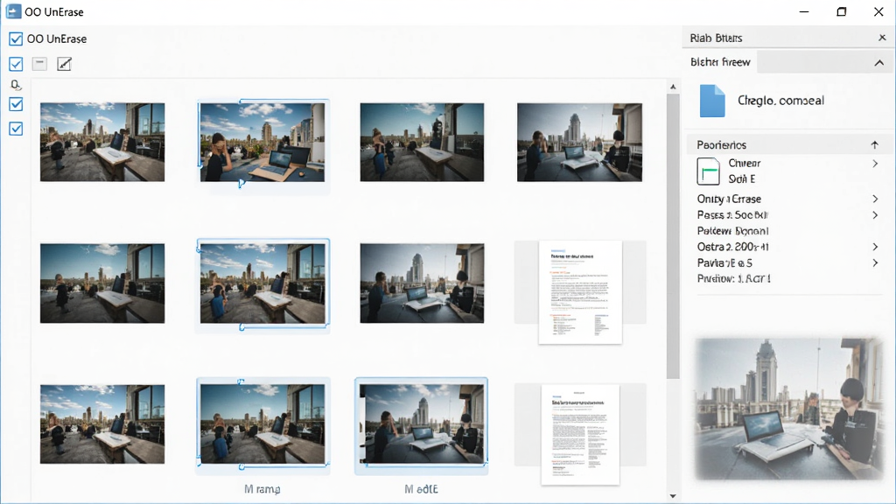Click the 'Riab Btiars' panel title
Image resolution: width=896 pixels, height=504 pixels.
click(716, 38)
